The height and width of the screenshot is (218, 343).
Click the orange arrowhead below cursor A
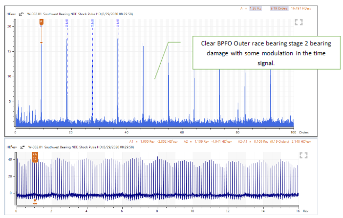41,44
